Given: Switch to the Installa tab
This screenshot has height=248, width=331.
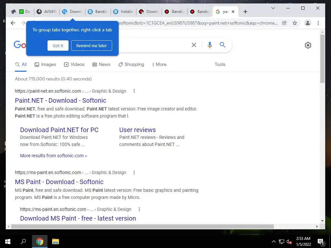Looking at the screenshot, I should pos(123,12).
